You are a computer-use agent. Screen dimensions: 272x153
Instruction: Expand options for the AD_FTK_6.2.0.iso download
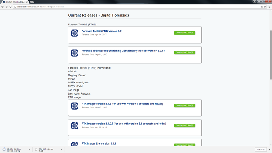[x=29, y=150]
